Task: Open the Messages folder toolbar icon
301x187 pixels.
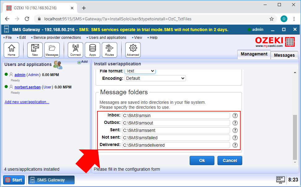Action: tap(52, 50)
